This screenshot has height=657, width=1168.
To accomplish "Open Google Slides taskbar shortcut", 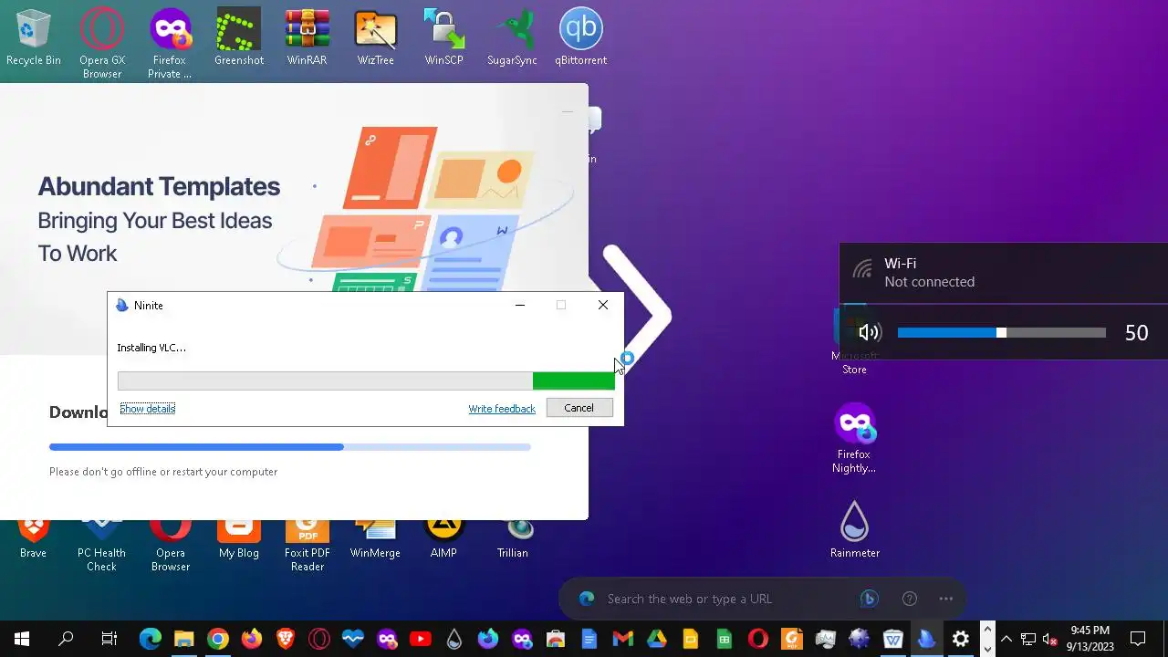I will 690,639.
